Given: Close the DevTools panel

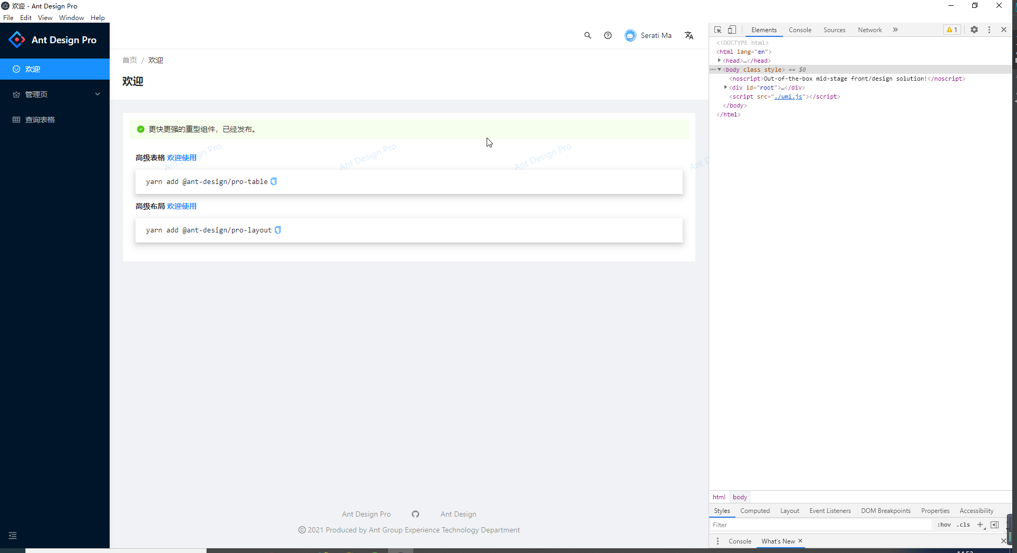Looking at the screenshot, I should pos(1004,30).
